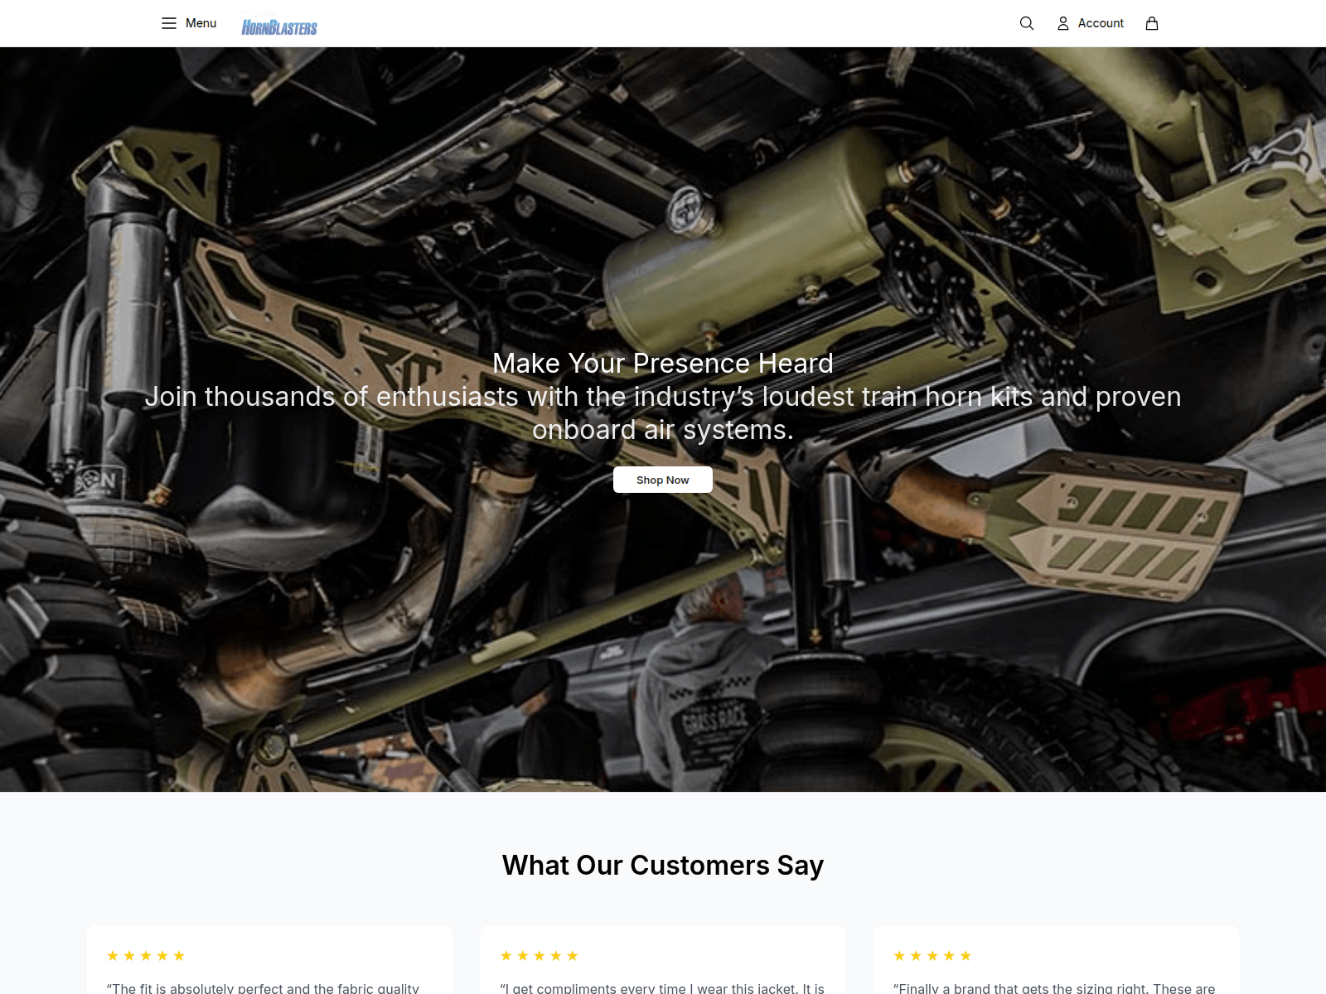Click the Account person icon

(x=1063, y=23)
